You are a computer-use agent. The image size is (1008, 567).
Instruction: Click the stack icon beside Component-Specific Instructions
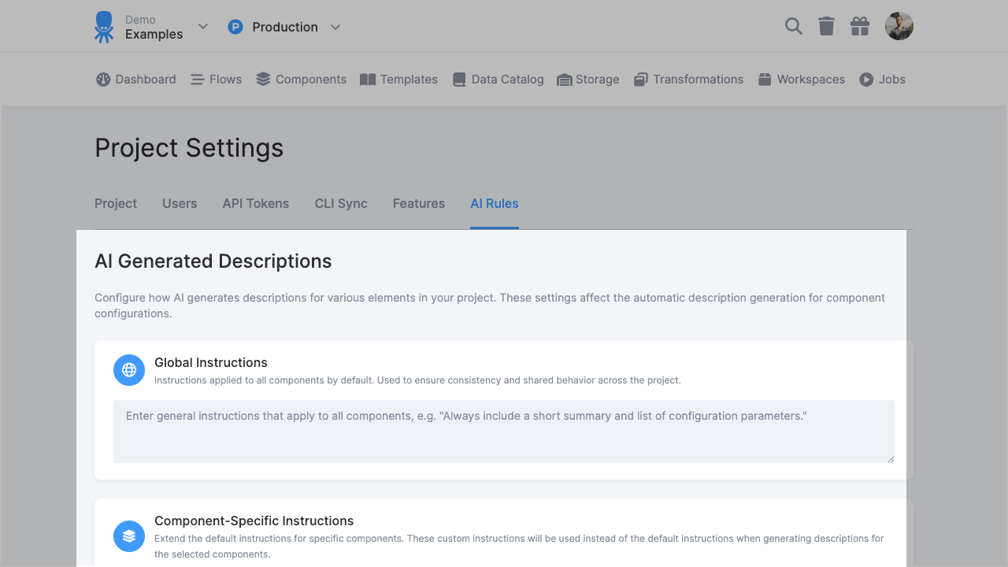(x=128, y=536)
